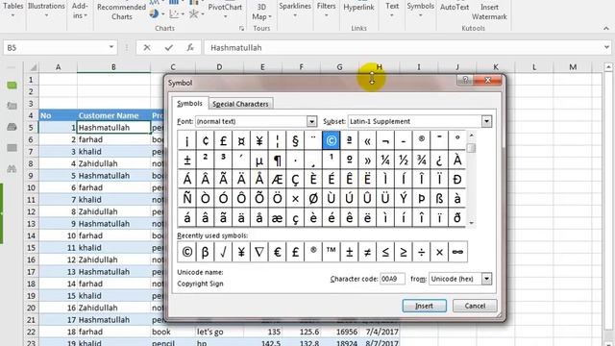Pick the generic currency sign ¤ in grid
This screenshot has height=346, width=615.
(241, 140)
